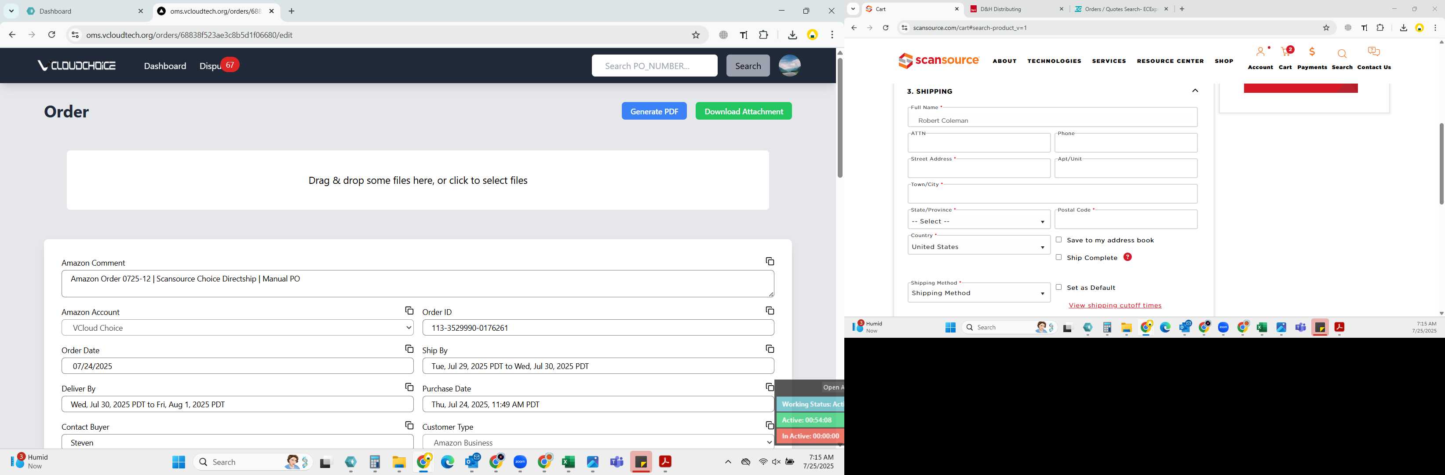The width and height of the screenshot is (1445, 475).
Task: Open the Customer Type dropdown
Action: (598, 442)
